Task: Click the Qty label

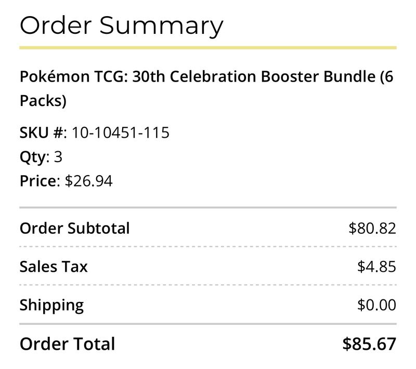Action: [x=33, y=157]
